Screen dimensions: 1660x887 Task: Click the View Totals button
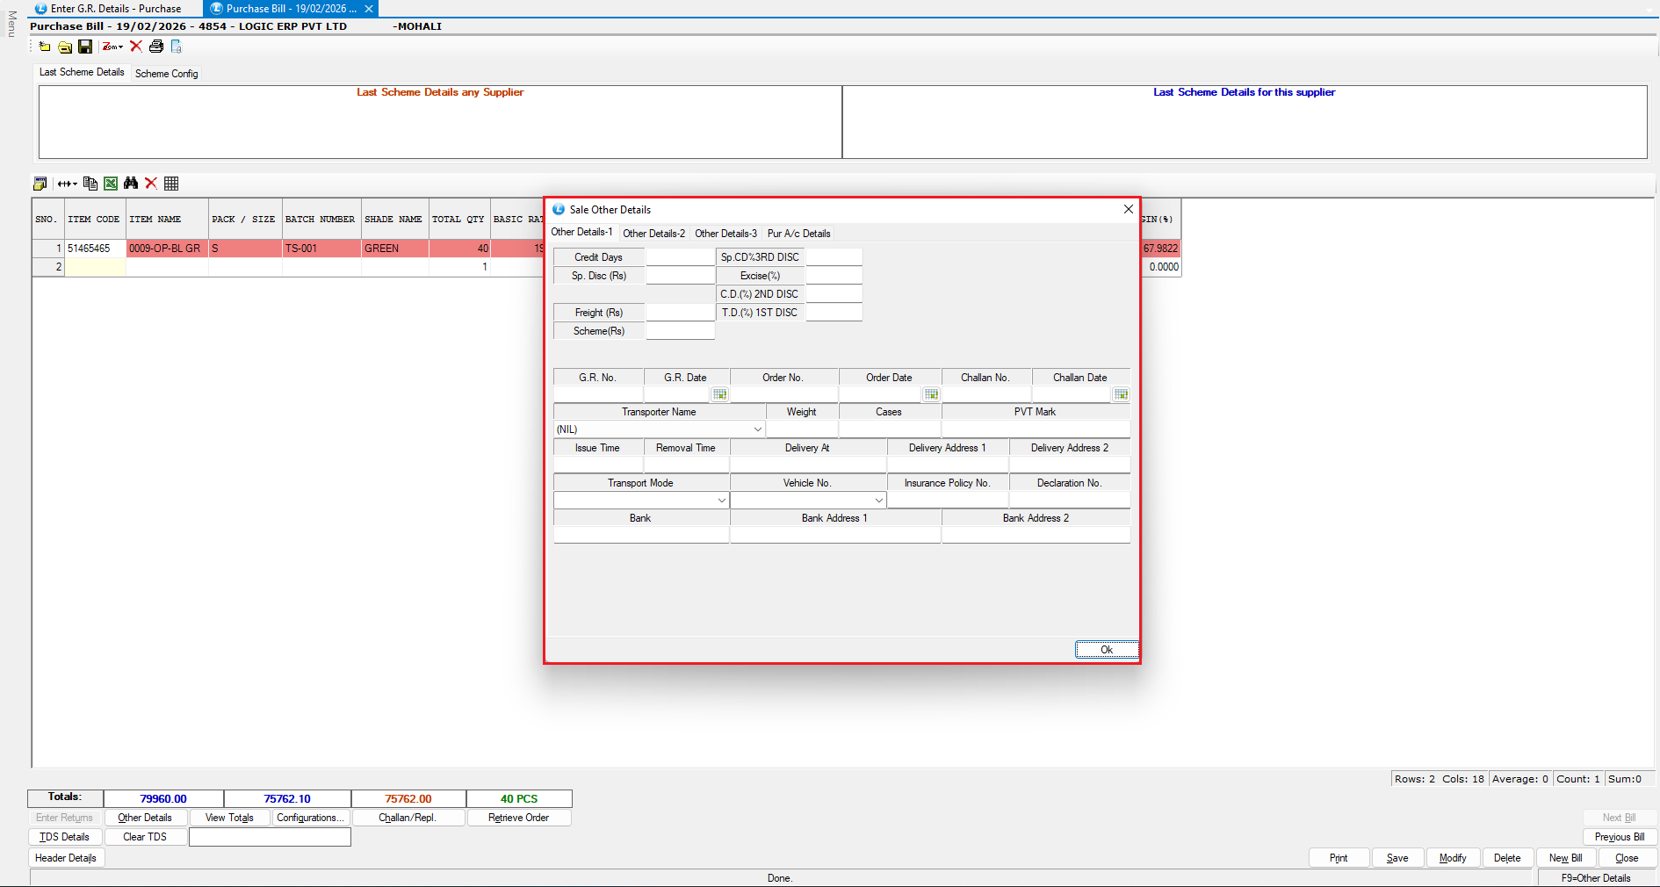click(x=229, y=818)
